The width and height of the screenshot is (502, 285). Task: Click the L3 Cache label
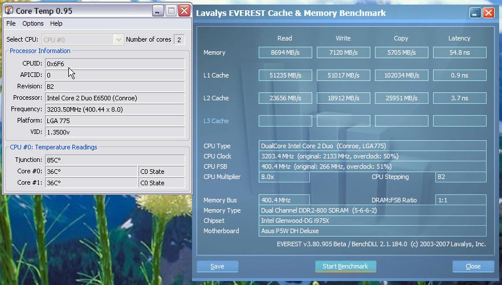coord(216,121)
